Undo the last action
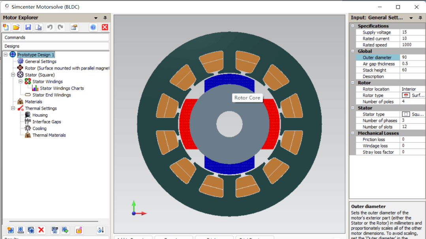Viewport: 426px width, 239px height. [50, 27]
